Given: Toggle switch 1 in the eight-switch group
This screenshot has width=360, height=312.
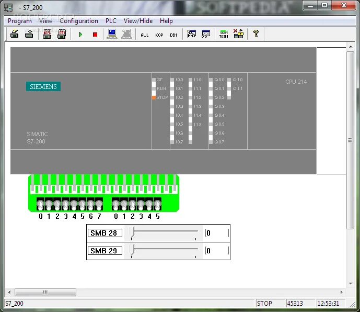Looking at the screenshot, I should (x=49, y=204).
